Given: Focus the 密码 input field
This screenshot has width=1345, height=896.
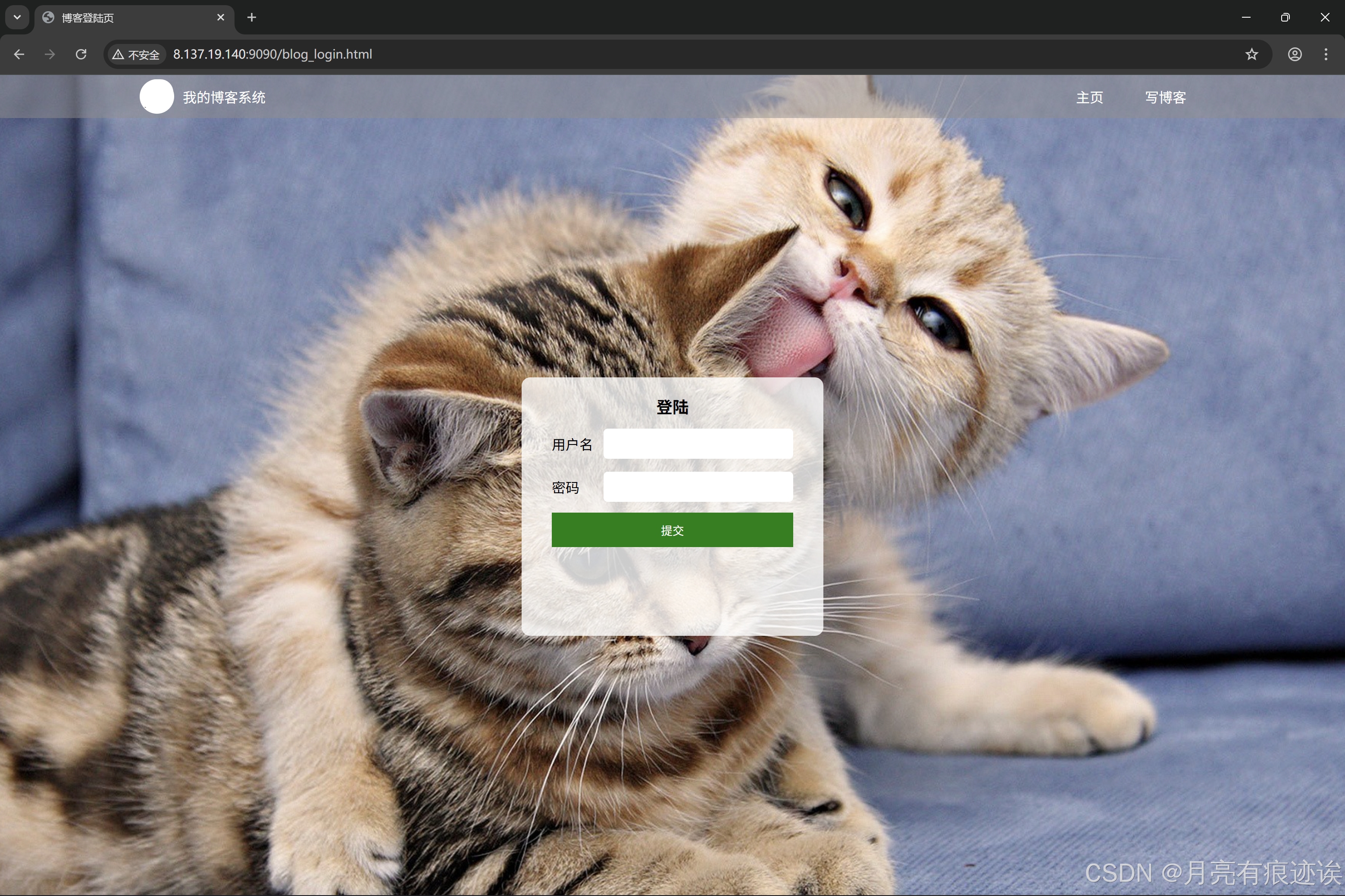Looking at the screenshot, I should tap(698, 487).
